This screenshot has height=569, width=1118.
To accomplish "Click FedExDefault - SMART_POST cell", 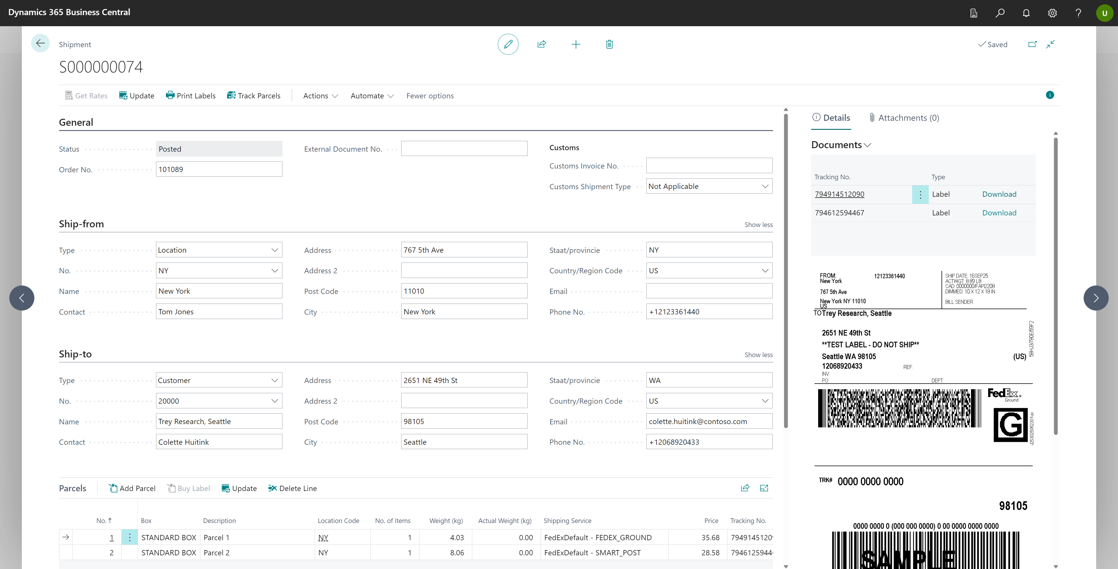I will coord(604,552).
